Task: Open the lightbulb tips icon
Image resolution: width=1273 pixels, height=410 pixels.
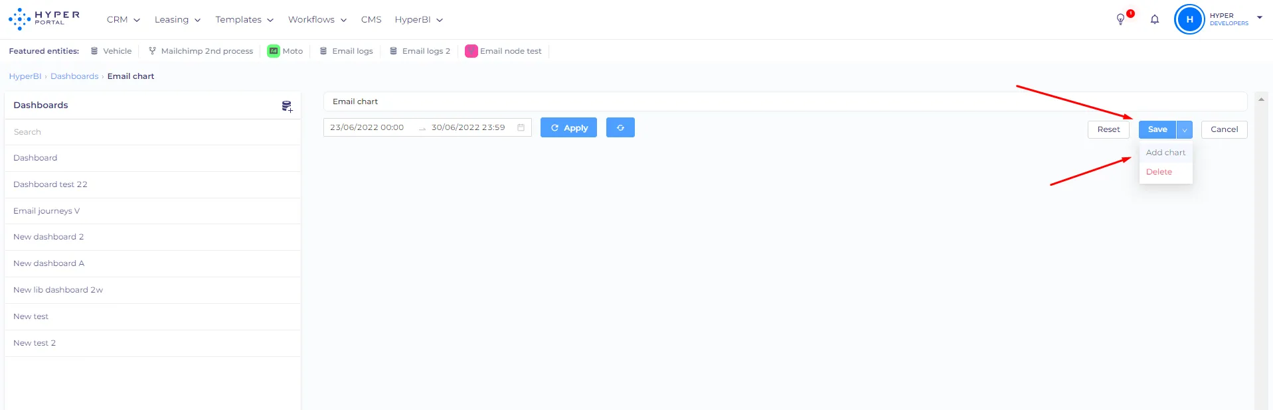Action: point(1120,19)
